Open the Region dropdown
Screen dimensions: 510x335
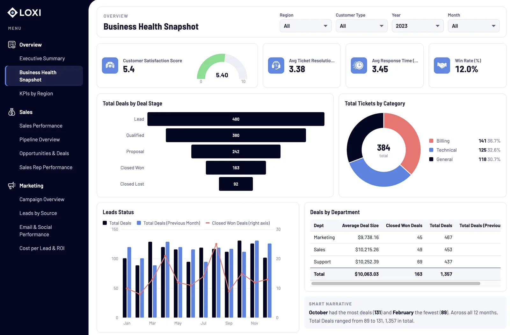pos(306,26)
